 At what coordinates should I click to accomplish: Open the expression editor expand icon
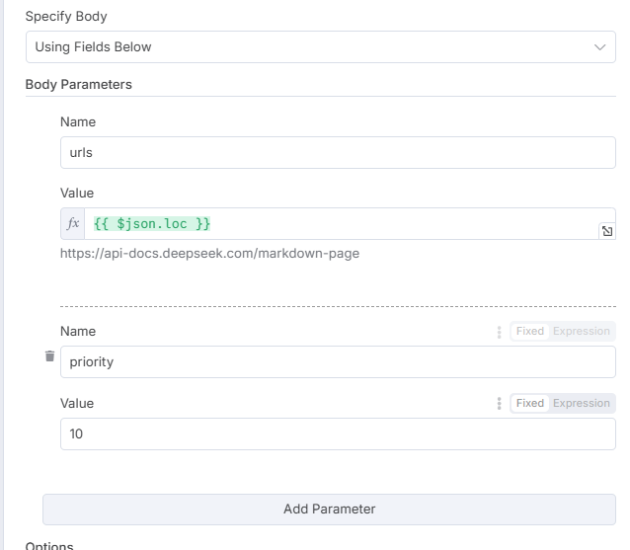pos(607,231)
